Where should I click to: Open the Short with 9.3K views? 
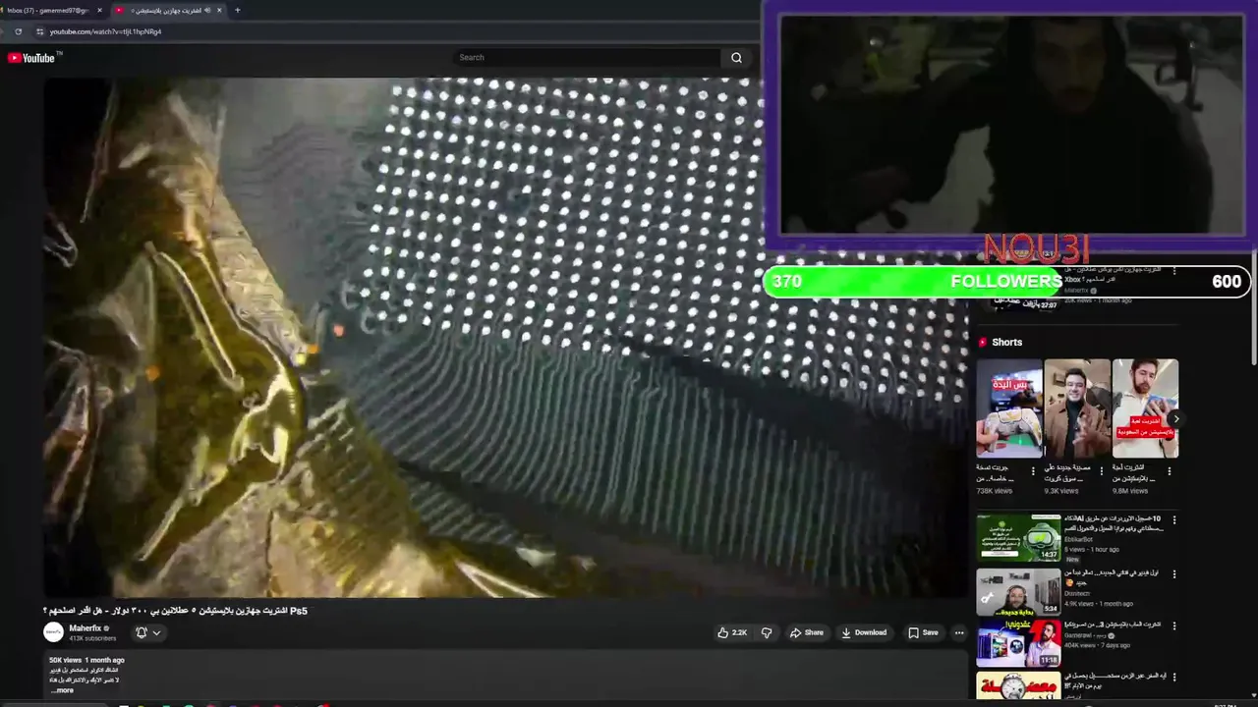[1077, 408]
